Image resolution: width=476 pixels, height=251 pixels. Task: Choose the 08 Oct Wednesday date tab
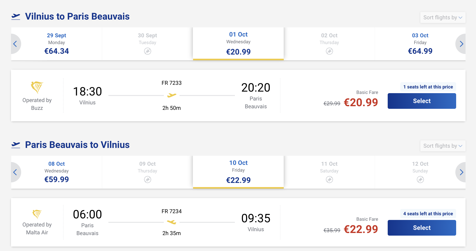point(56,172)
